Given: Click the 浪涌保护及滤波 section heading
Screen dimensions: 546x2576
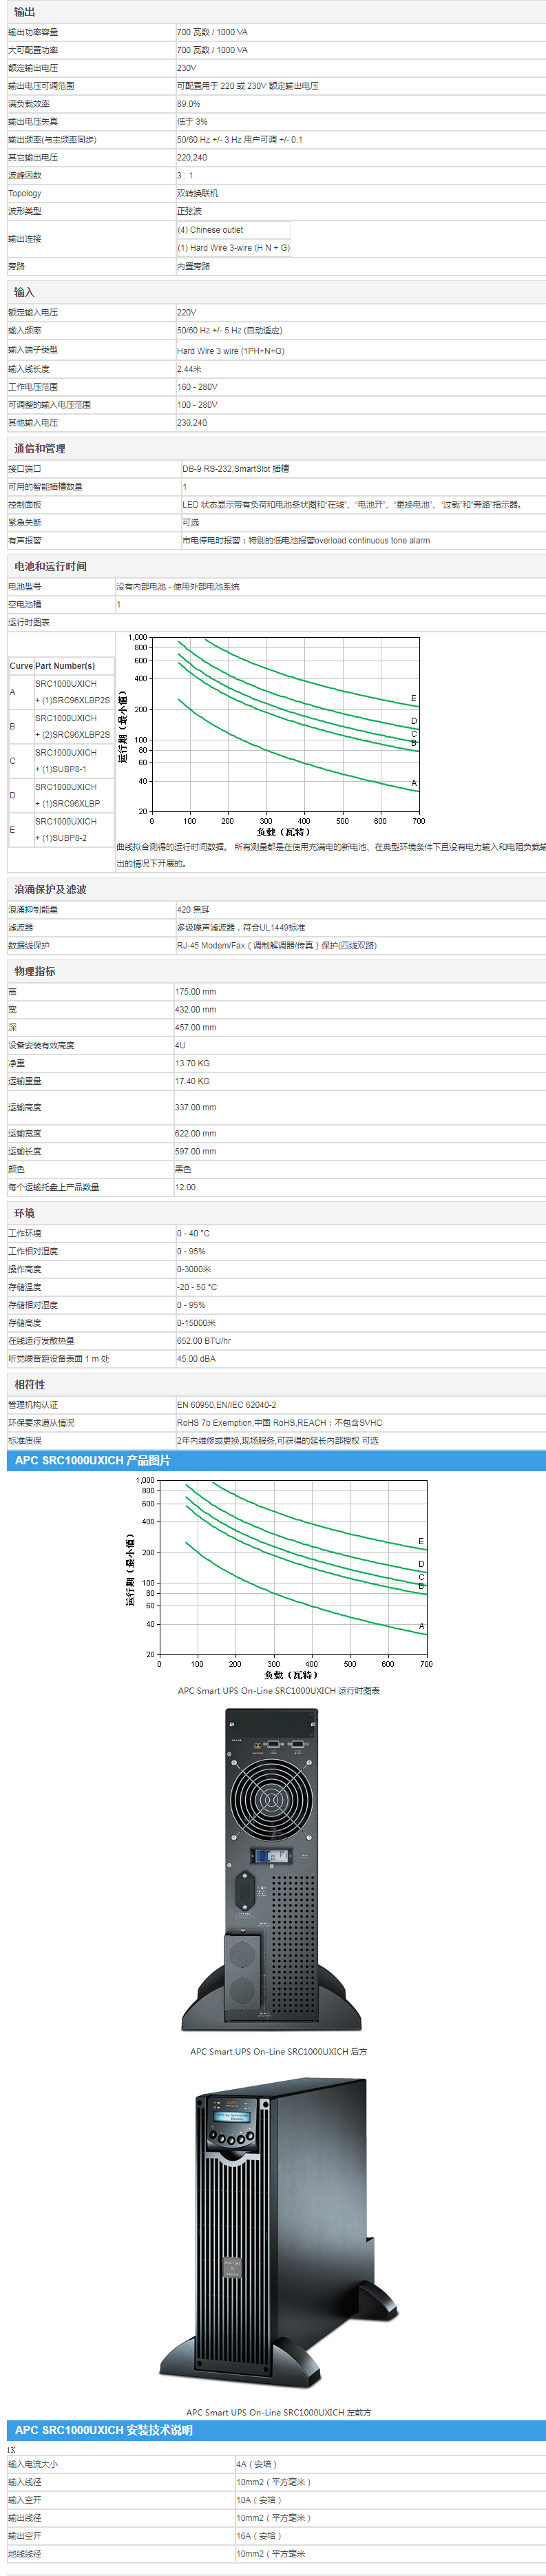Looking at the screenshot, I should [50, 889].
